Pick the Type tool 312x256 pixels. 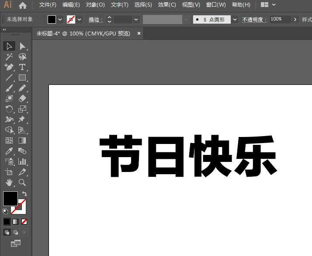click(22, 67)
